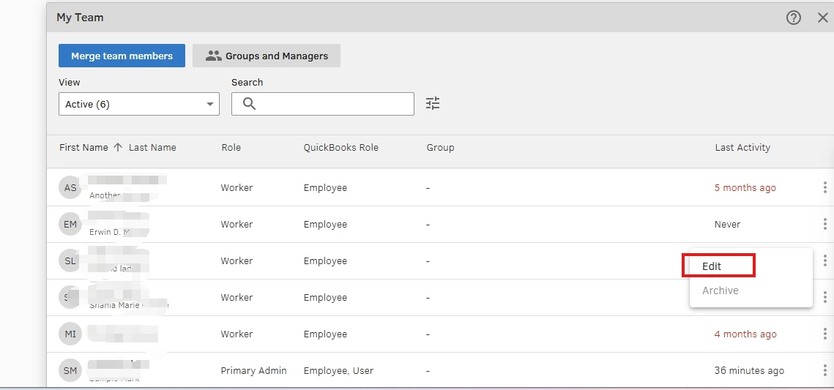Click Merge team members button

click(x=122, y=56)
